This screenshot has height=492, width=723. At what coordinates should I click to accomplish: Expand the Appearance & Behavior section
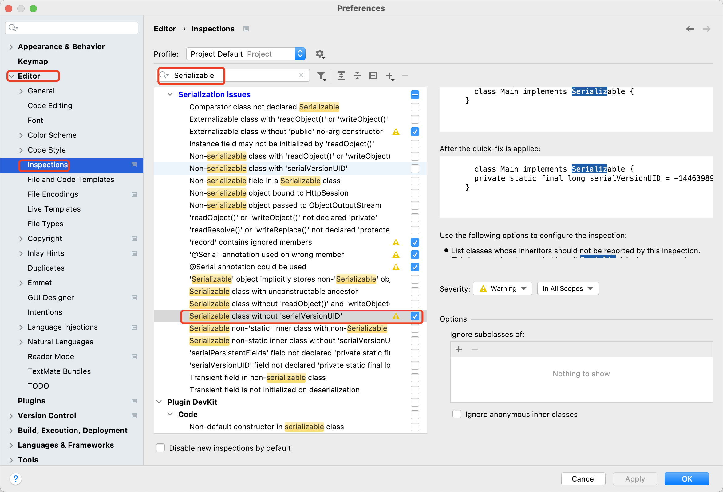point(11,47)
